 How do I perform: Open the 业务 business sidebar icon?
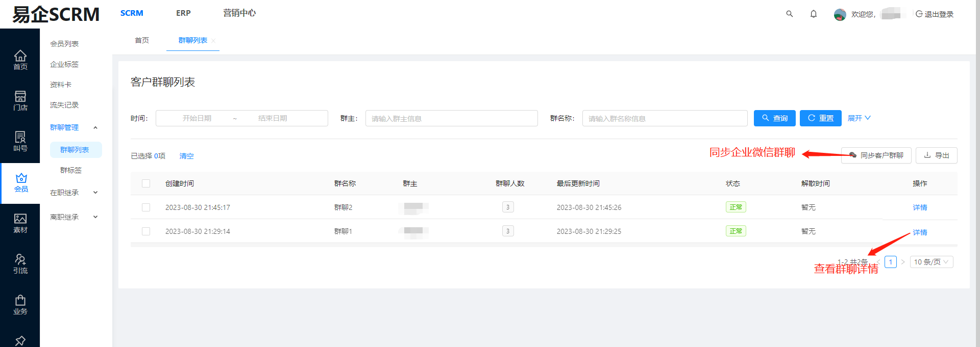point(20,305)
